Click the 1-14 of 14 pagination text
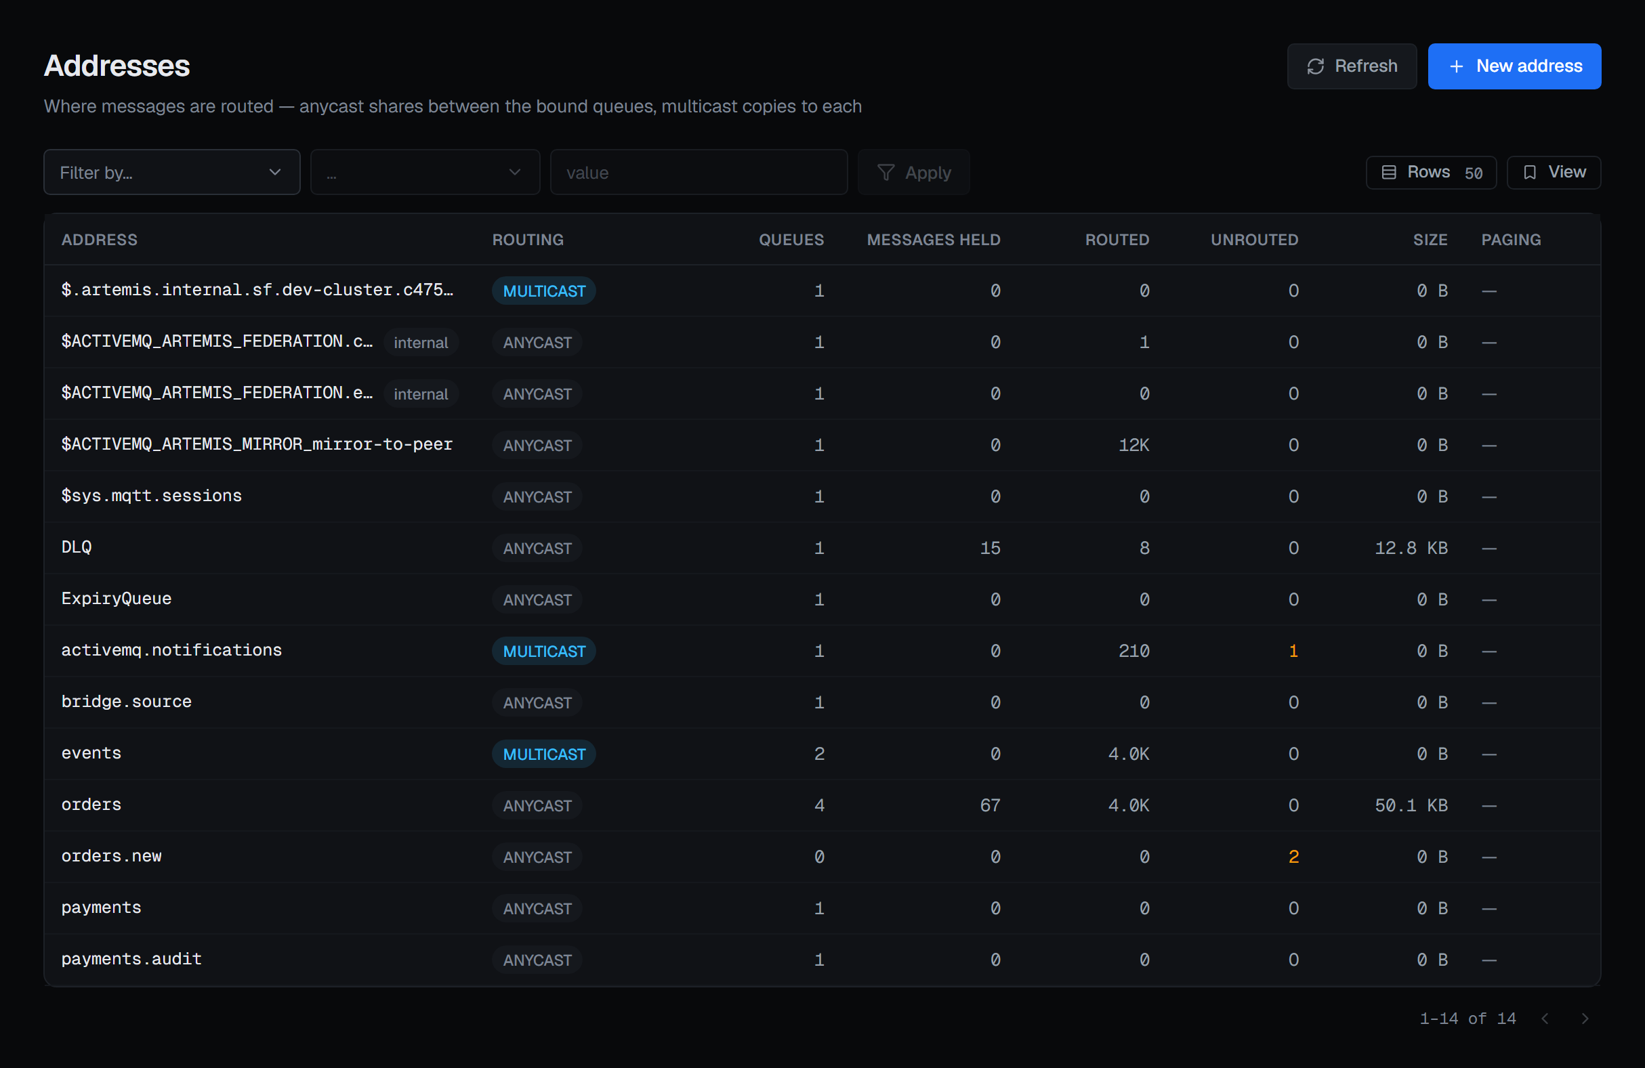 coord(1467,1019)
